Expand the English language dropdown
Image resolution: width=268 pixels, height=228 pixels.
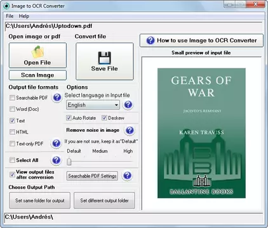coord(93,105)
